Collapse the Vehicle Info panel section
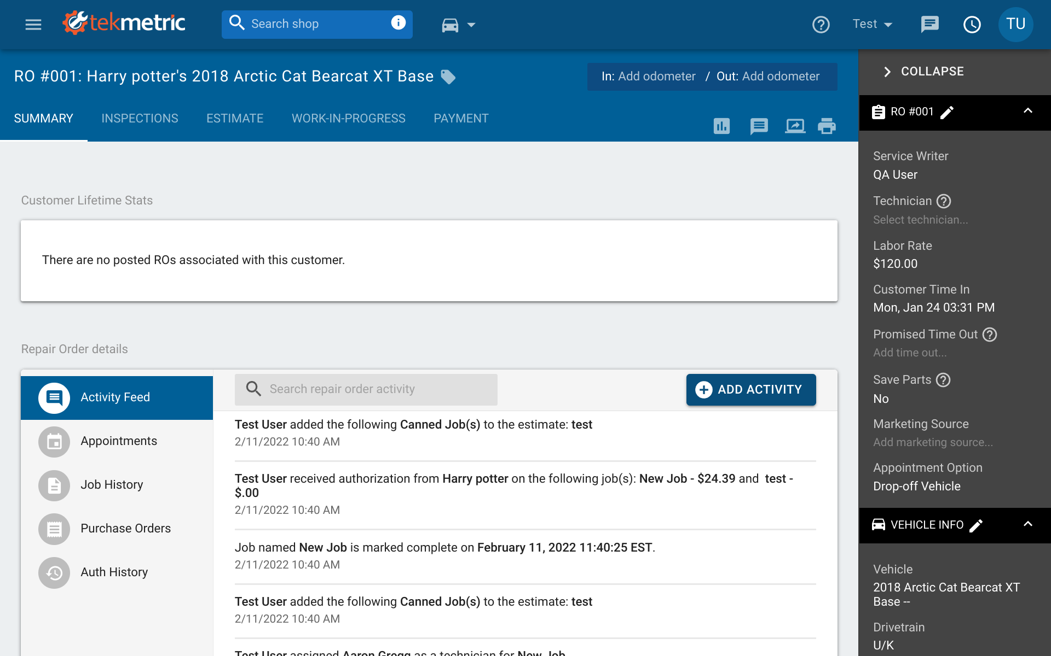This screenshot has height=656, width=1051. [1027, 525]
